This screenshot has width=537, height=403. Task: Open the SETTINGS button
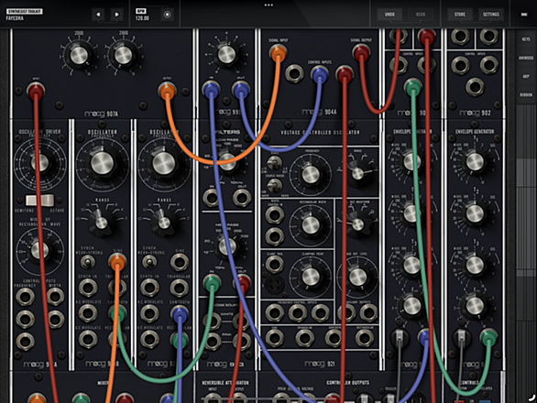(x=491, y=15)
